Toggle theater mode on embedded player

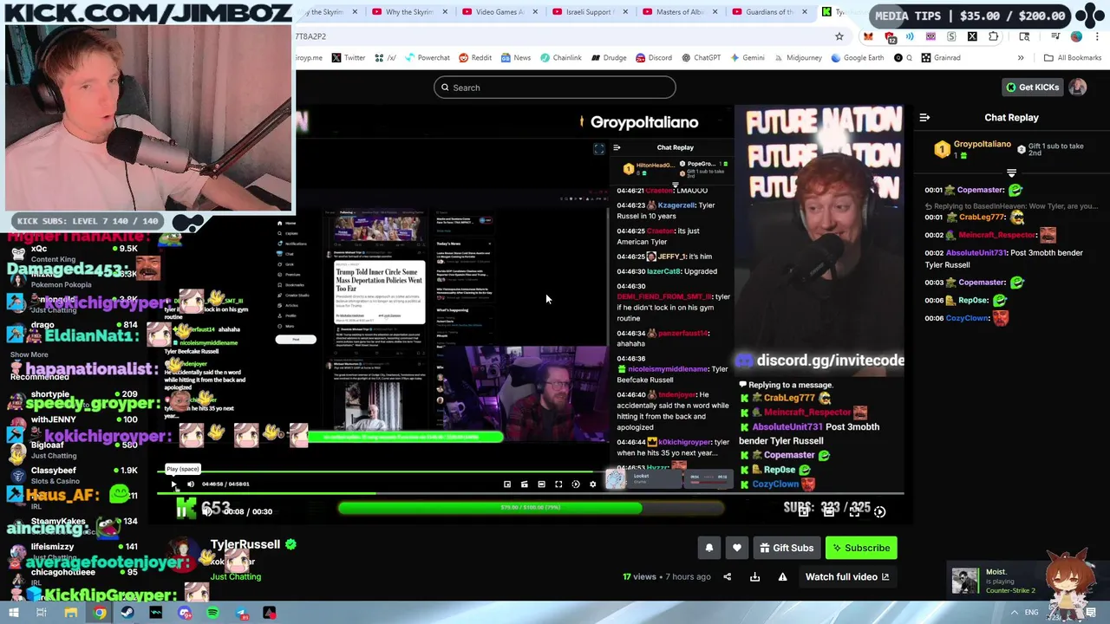tap(541, 484)
